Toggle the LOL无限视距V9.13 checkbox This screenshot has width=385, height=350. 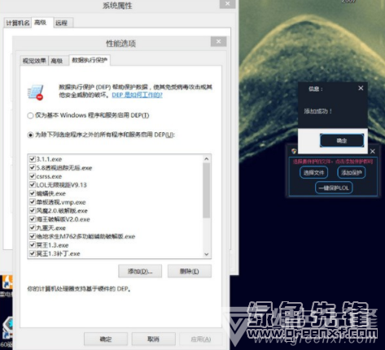(x=33, y=185)
